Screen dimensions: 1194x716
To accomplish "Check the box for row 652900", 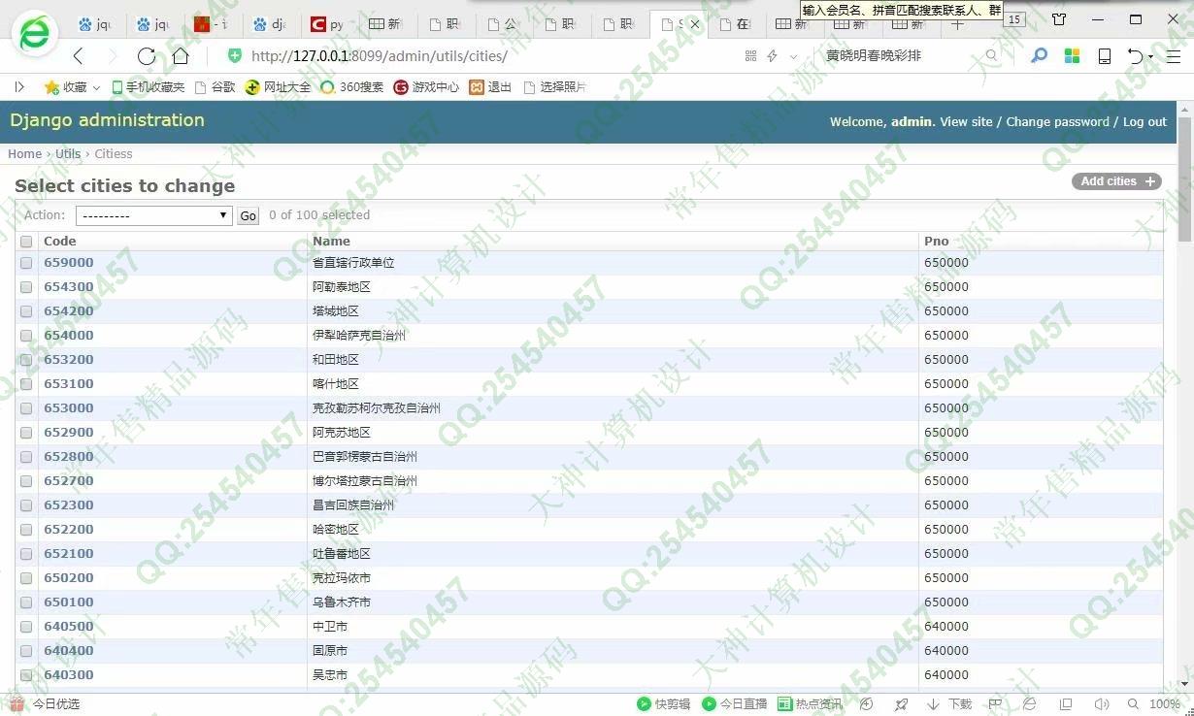I will [26, 433].
